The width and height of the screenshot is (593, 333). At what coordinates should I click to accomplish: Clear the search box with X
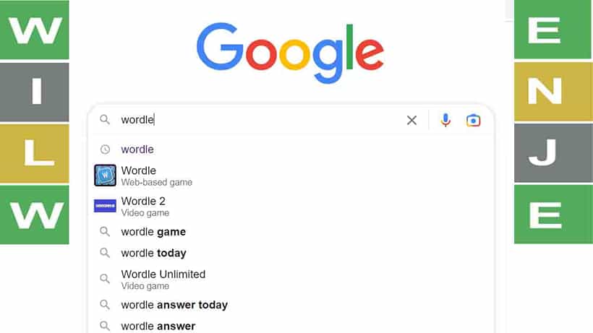point(411,121)
